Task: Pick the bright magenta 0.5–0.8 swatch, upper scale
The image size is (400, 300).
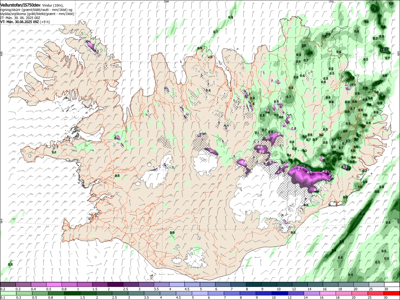Action: coord(54,284)
